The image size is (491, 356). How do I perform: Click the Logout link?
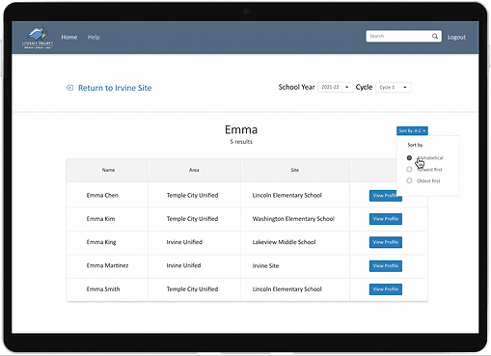456,37
